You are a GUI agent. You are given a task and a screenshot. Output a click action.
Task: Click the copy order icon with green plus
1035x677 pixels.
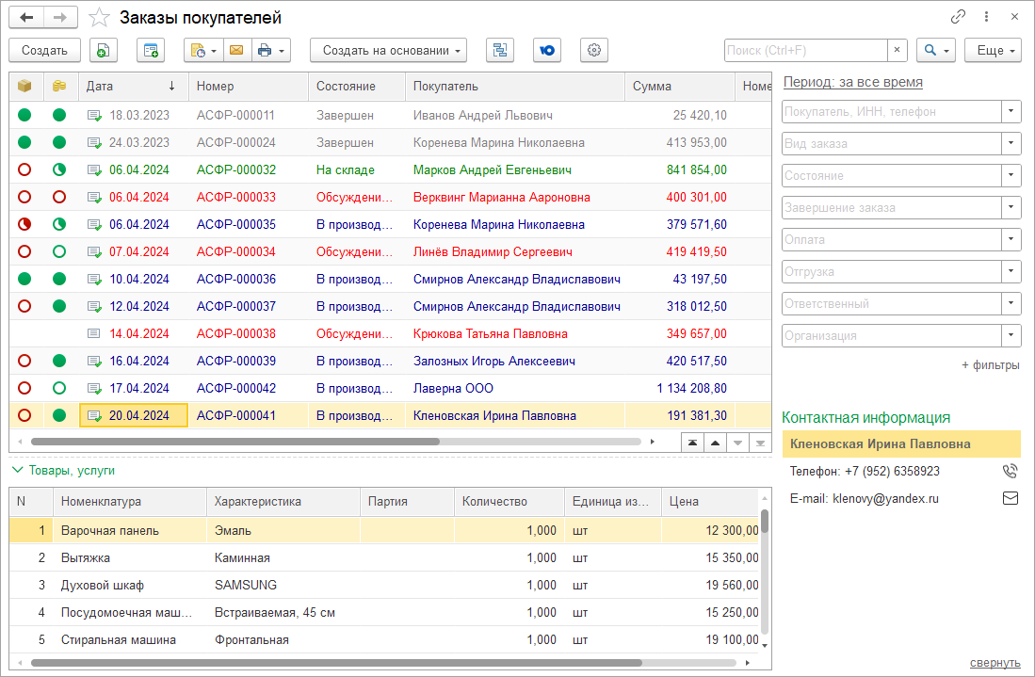(x=103, y=51)
